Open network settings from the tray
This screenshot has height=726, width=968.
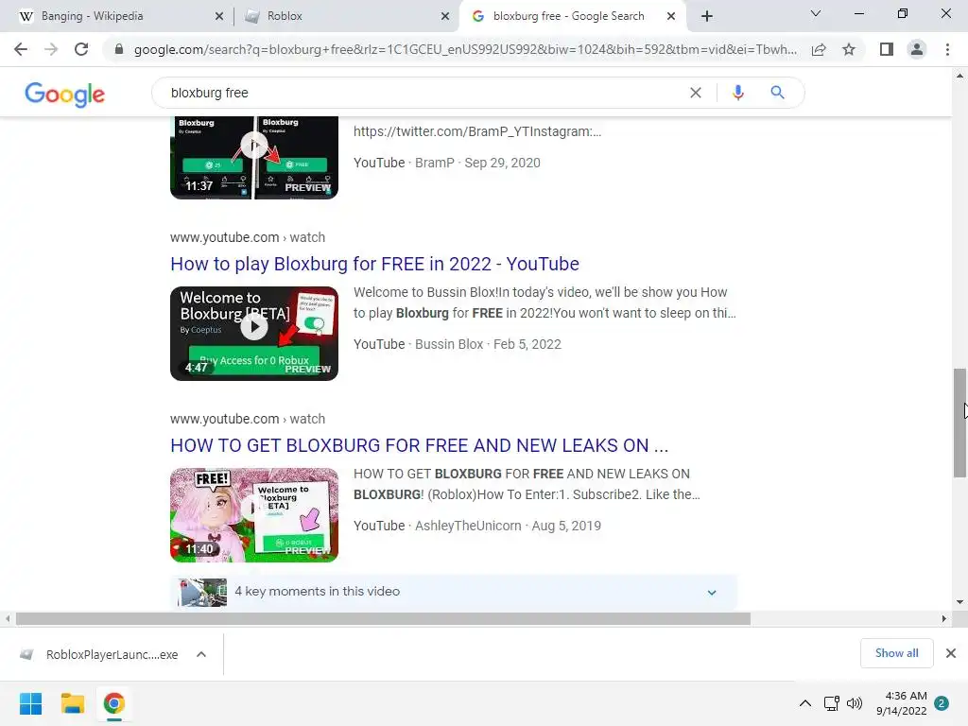(x=831, y=703)
